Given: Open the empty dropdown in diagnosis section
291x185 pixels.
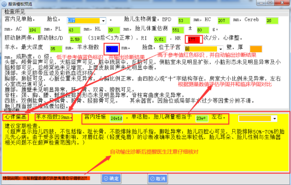Looking at the screenshot, I should tap(275, 119).
